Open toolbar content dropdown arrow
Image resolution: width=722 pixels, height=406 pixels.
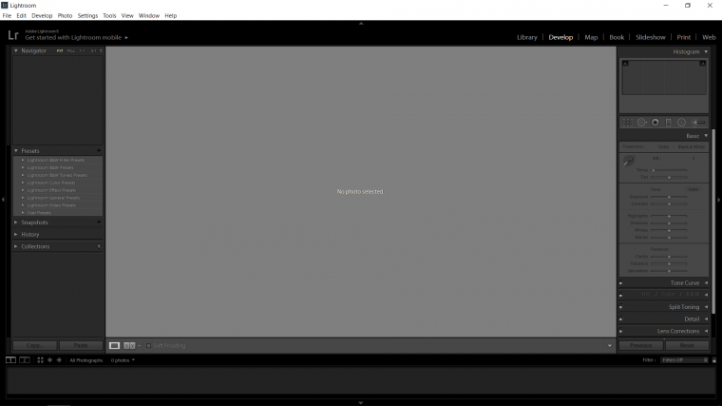tap(610, 346)
